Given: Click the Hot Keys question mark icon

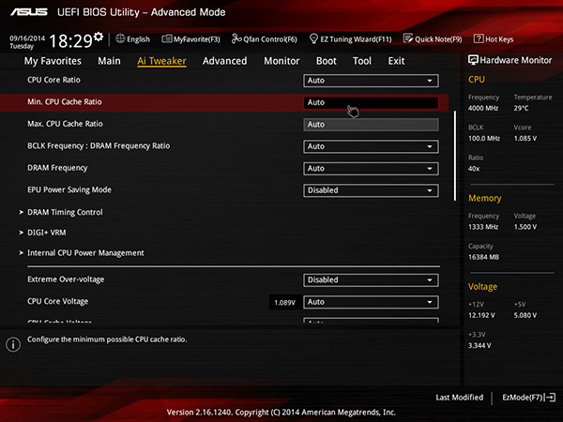Looking at the screenshot, I should pyautogui.click(x=479, y=38).
